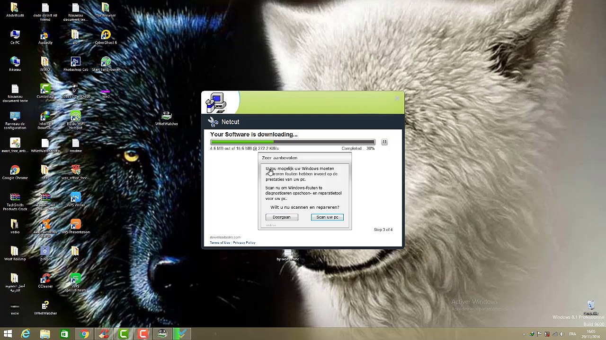
Task: Switch to the green Camtasia taskbar icon
Action: pos(123,334)
